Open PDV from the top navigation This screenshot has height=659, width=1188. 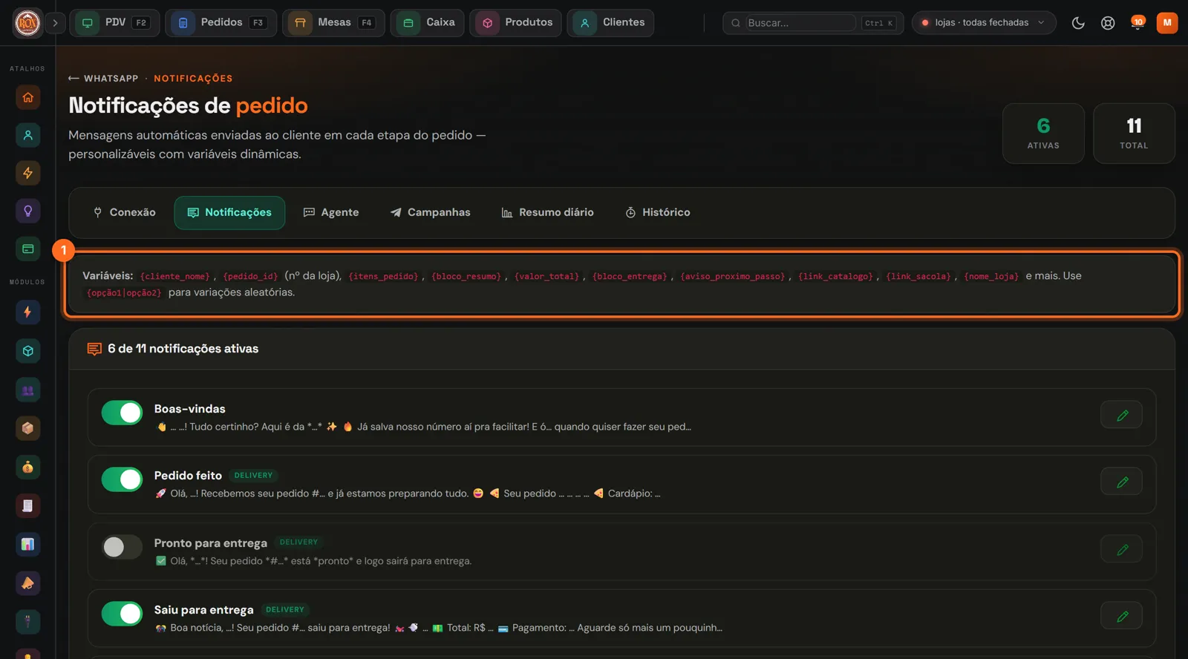click(114, 23)
